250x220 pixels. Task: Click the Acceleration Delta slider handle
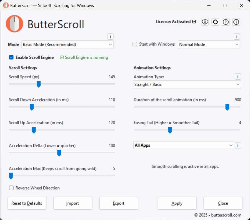tap(59, 153)
